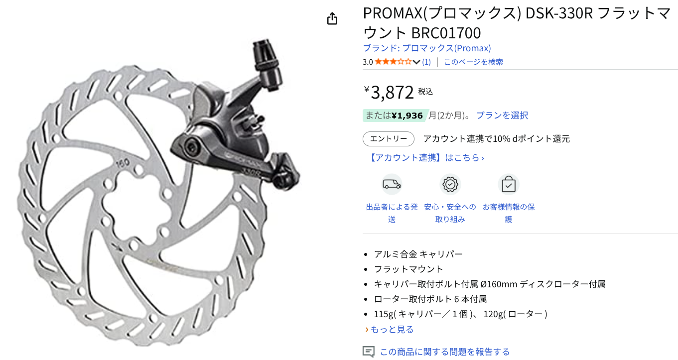Image resolution: width=678 pixels, height=360 pixels.
Task: Click the エントリー button
Action: 389,139
